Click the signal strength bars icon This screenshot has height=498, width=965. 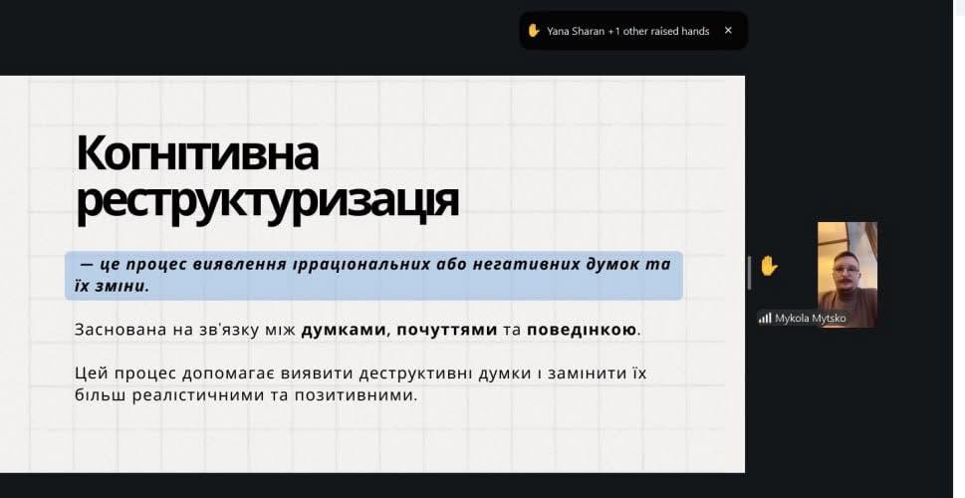[765, 318]
